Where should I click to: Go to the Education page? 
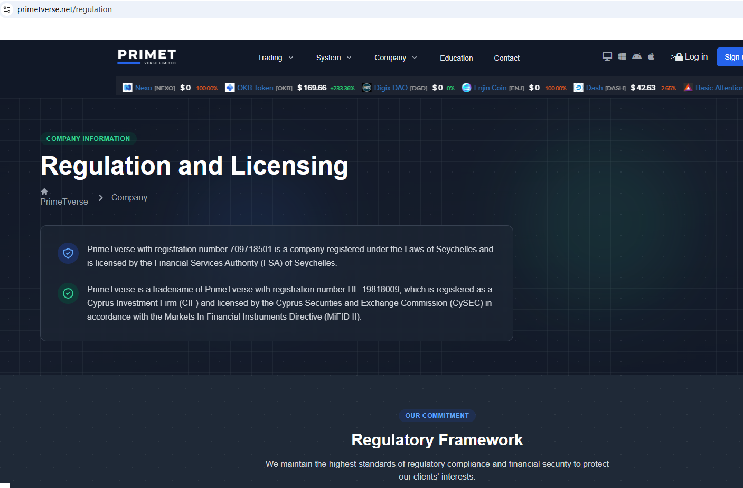click(456, 58)
